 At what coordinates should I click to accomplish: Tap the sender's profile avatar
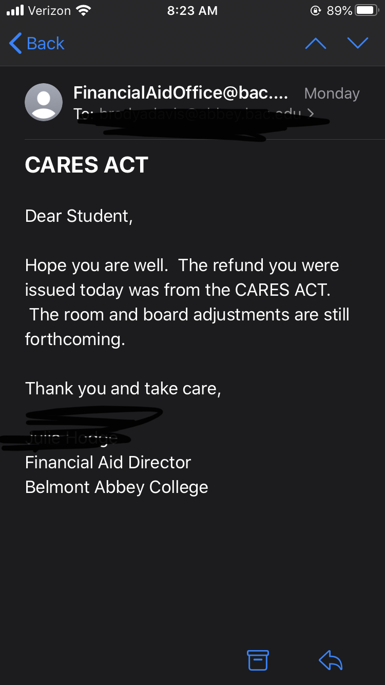(x=44, y=102)
